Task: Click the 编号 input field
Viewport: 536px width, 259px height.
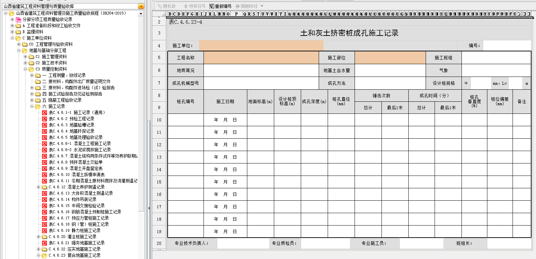Action: [x=507, y=46]
